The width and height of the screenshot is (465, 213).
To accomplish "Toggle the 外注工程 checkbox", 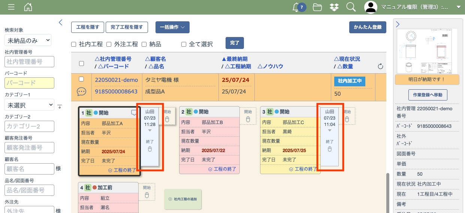I will [x=109, y=44].
